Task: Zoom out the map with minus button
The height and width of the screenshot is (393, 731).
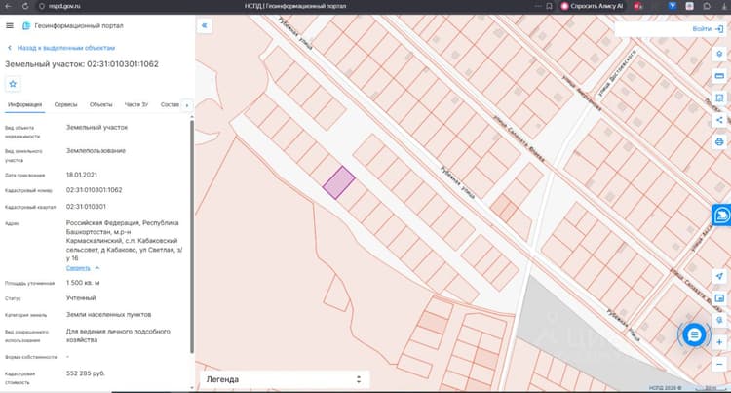Action: coord(719,364)
